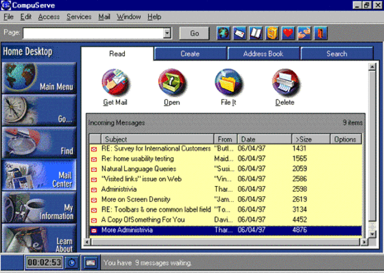384x273 pixels.
Task: Open the File menu
Action: (8, 17)
